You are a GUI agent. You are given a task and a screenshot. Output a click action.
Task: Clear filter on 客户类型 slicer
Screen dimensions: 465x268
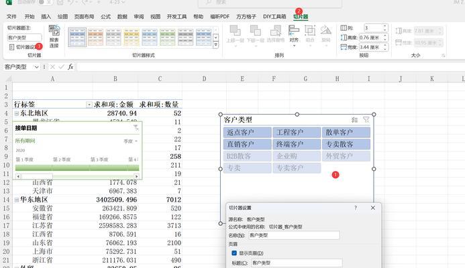pyautogui.click(x=366, y=120)
